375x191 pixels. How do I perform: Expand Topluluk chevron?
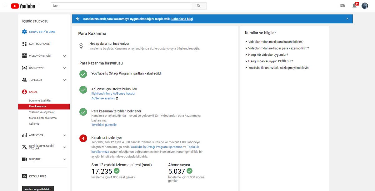point(64,80)
